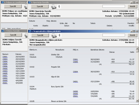
Task: Open Speciāli in Operāciju žurnāls window
Action: (40, 6)
